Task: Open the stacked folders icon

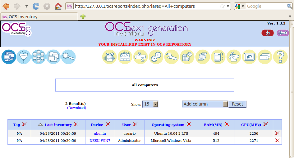Action: click(x=53, y=57)
